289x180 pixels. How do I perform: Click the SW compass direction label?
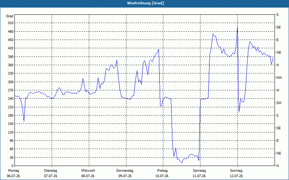click(279, 103)
